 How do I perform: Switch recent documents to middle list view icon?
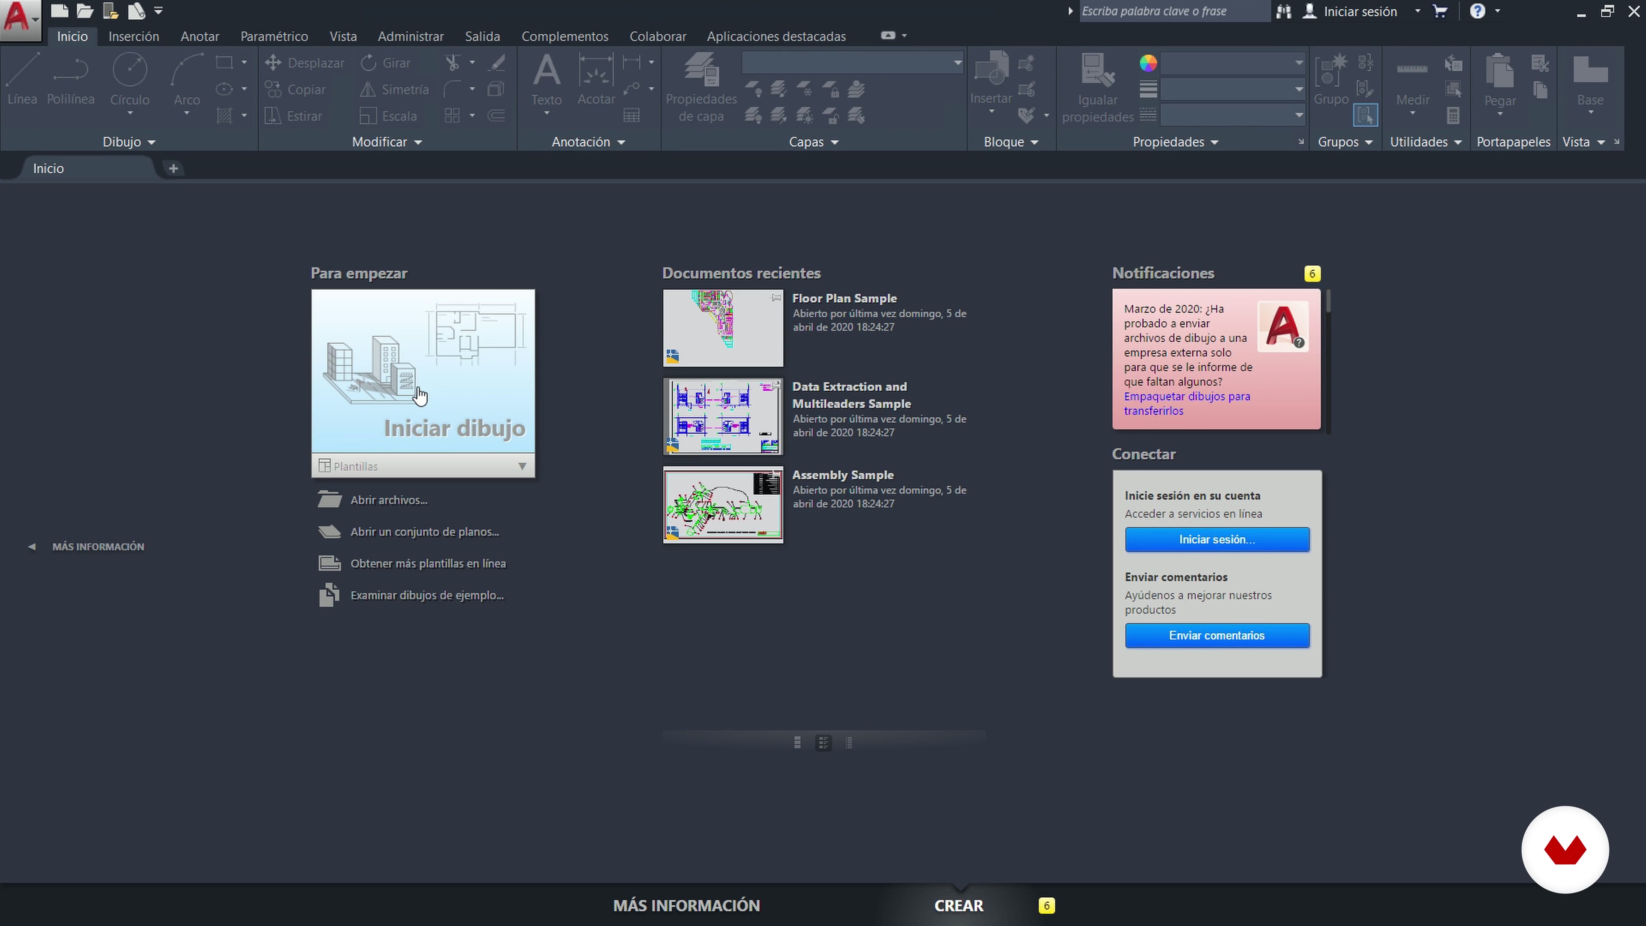click(x=823, y=743)
